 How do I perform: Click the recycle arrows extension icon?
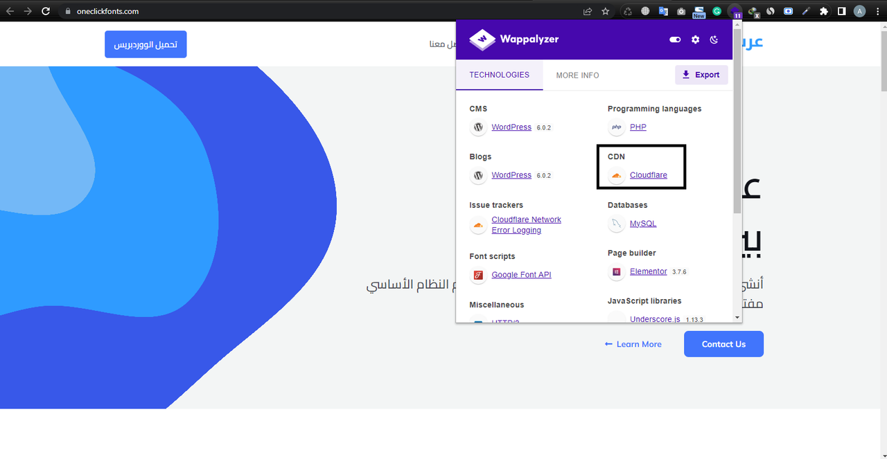[x=628, y=11]
